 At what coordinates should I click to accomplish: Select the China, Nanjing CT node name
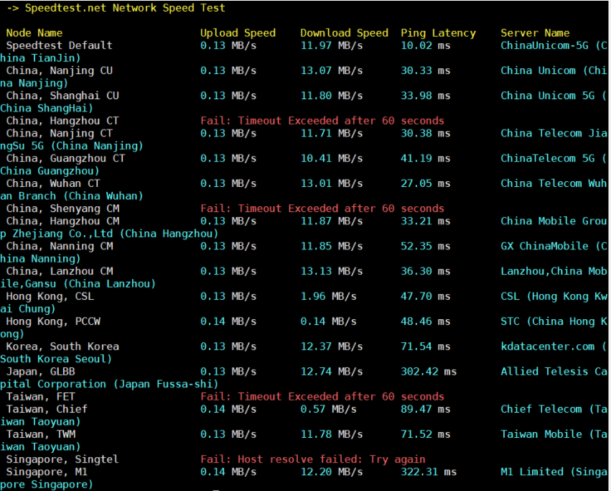click(59, 133)
